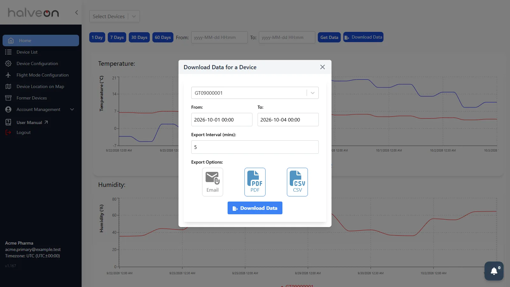510x287 pixels.
Task: Open the Select Devices dropdown
Action: [x=114, y=16]
